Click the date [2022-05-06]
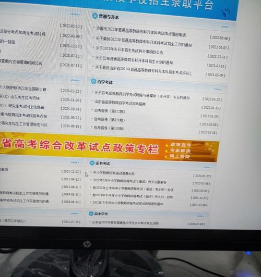 tap(220, 38)
